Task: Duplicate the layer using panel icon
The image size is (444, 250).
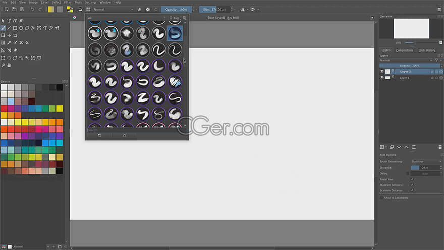Action: 392,147
